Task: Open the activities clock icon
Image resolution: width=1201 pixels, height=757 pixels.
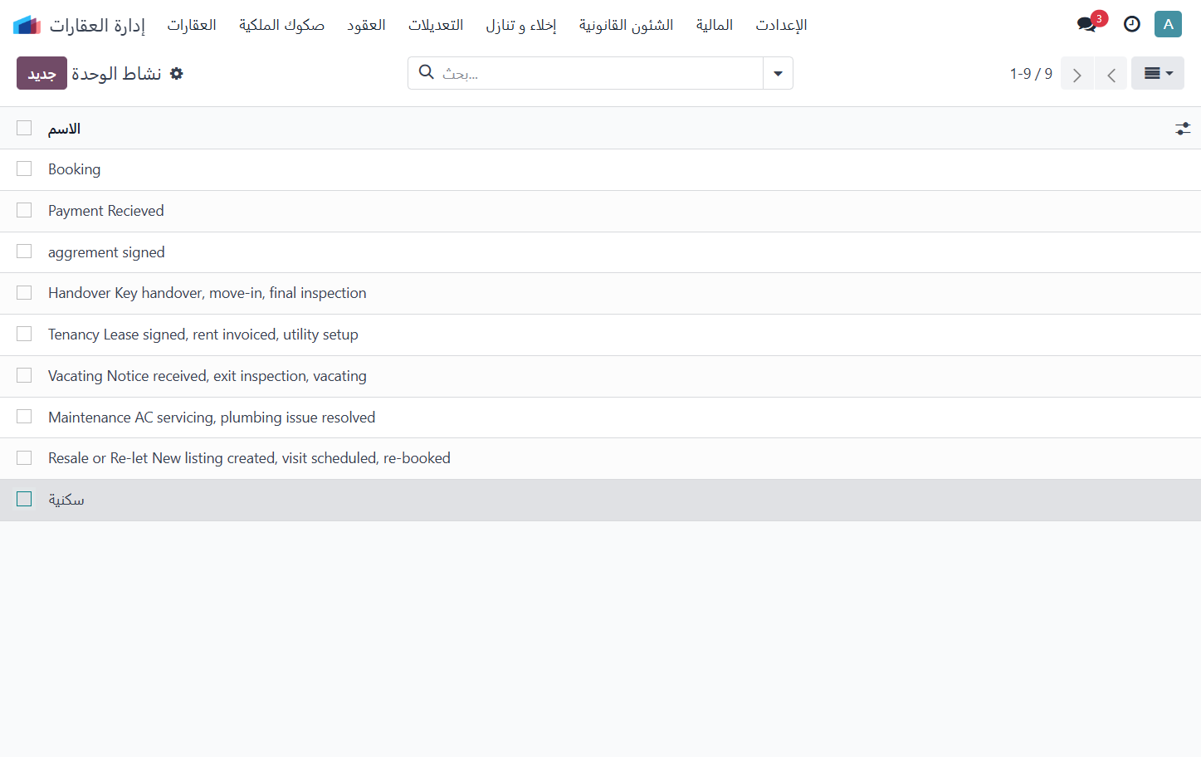Action: click(x=1132, y=24)
